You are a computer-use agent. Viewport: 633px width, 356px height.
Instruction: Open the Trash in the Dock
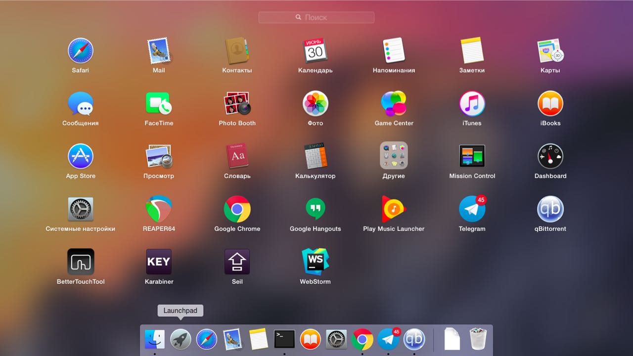[x=478, y=339]
